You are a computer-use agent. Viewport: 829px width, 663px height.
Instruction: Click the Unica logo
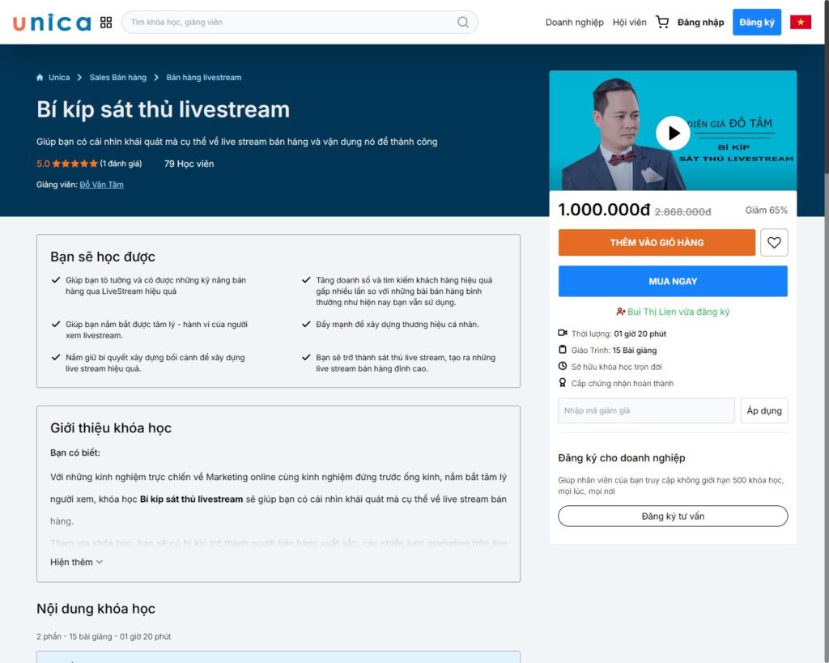(x=51, y=23)
